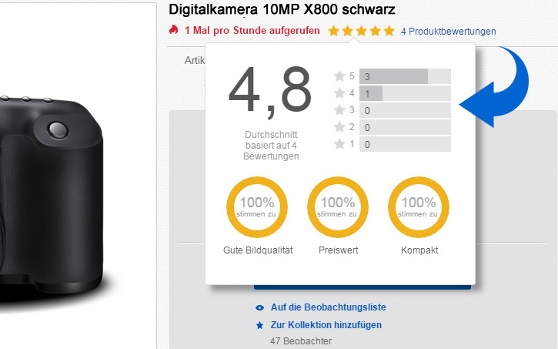
Task: Select the 4-star rating bar
Action: point(405,93)
